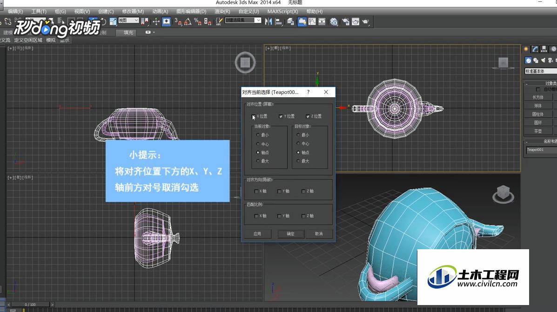Select 中心 under 当前对象
This screenshot has width=557, height=312.
[258, 144]
